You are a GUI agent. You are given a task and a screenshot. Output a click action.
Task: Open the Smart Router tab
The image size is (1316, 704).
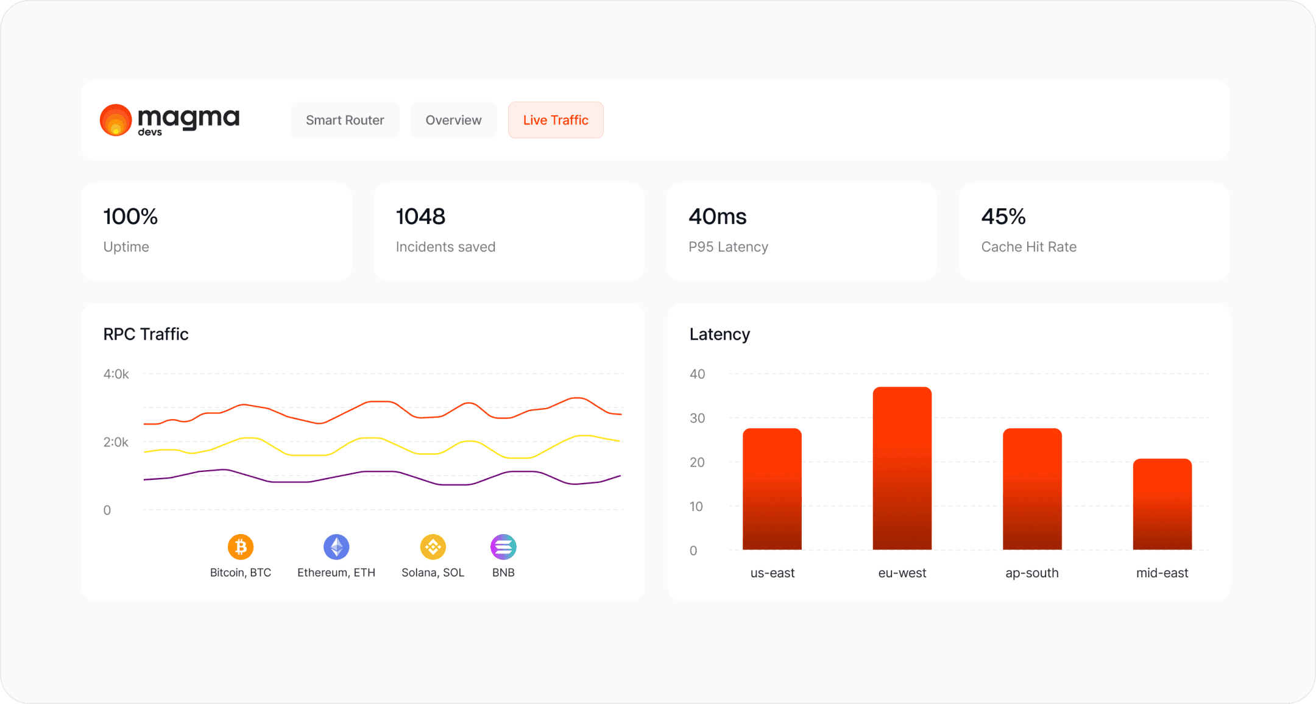coord(345,120)
